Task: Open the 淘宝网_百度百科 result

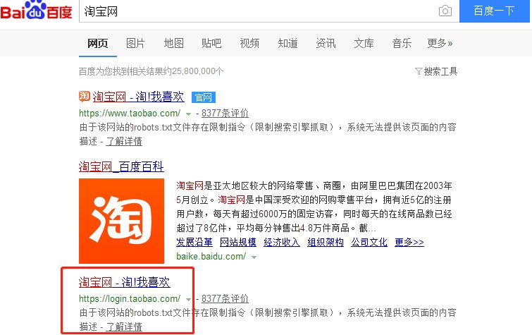Action: pyautogui.click(x=121, y=166)
